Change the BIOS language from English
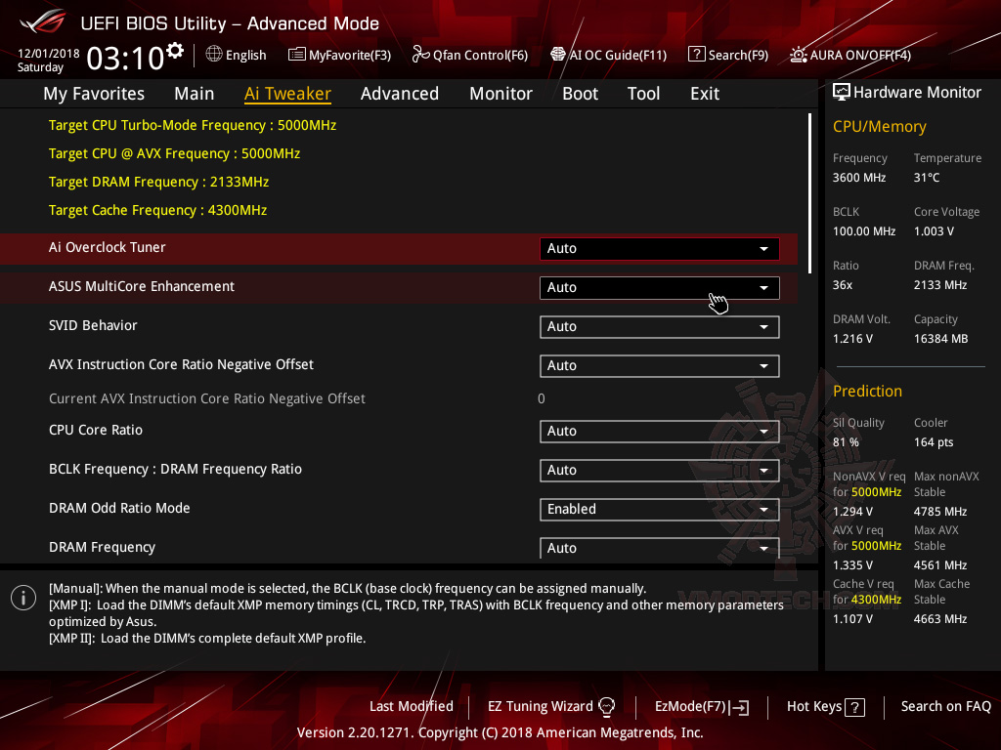Image resolution: width=1001 pixels, height=750 pixels. [x=236, y=55]
